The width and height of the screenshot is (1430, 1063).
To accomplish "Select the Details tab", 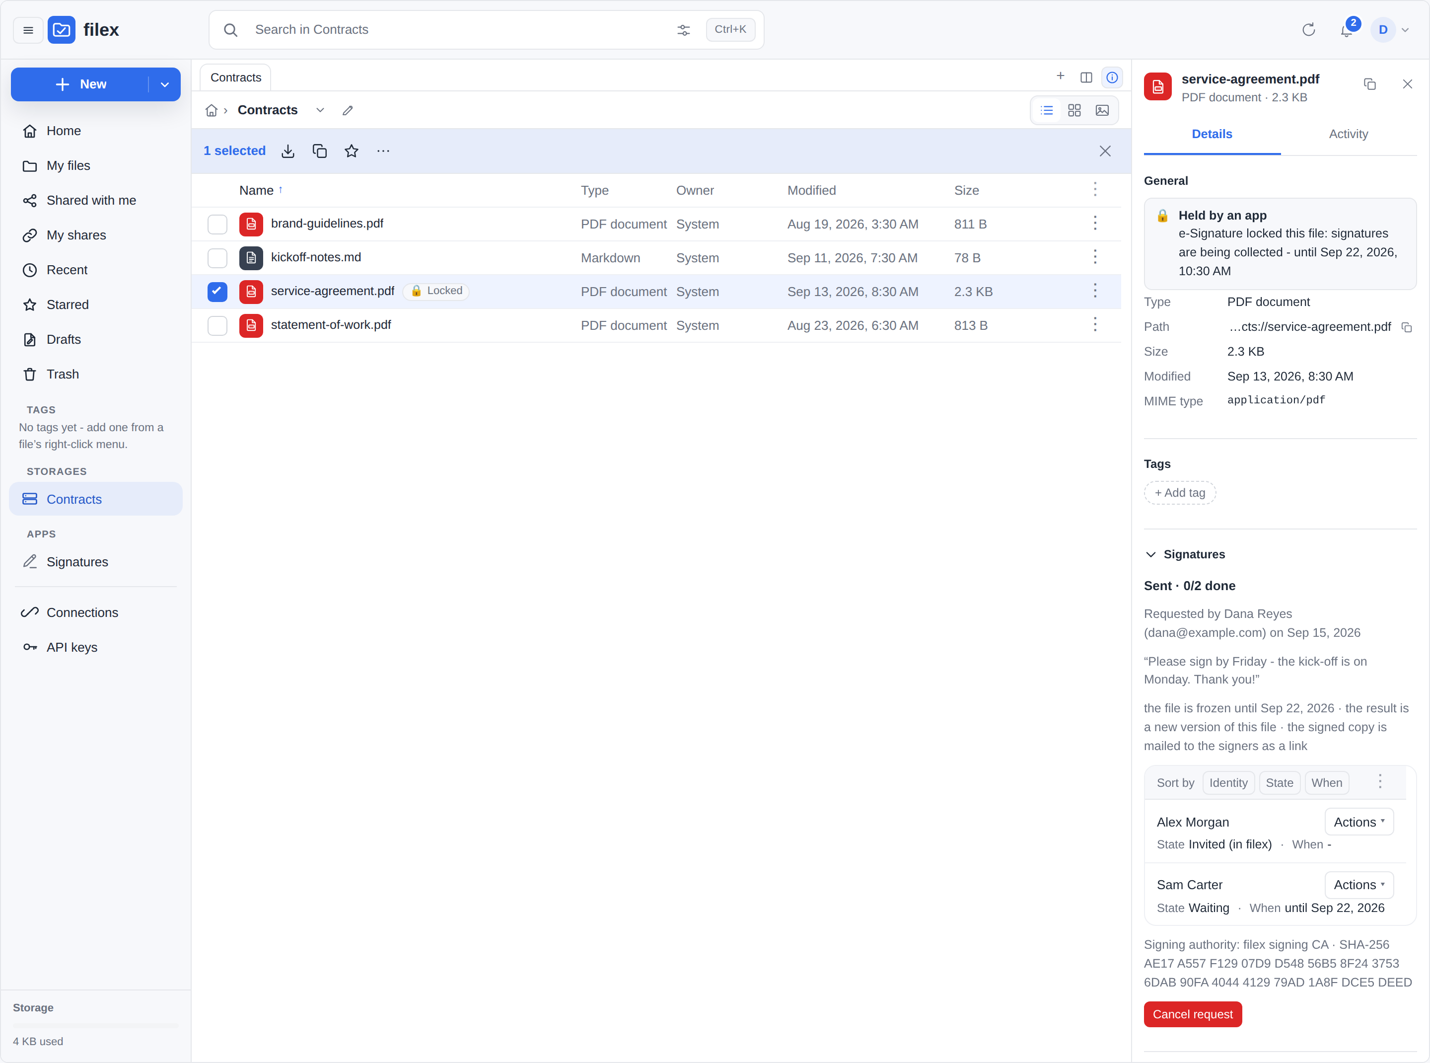I will [x=1212, y=134].
